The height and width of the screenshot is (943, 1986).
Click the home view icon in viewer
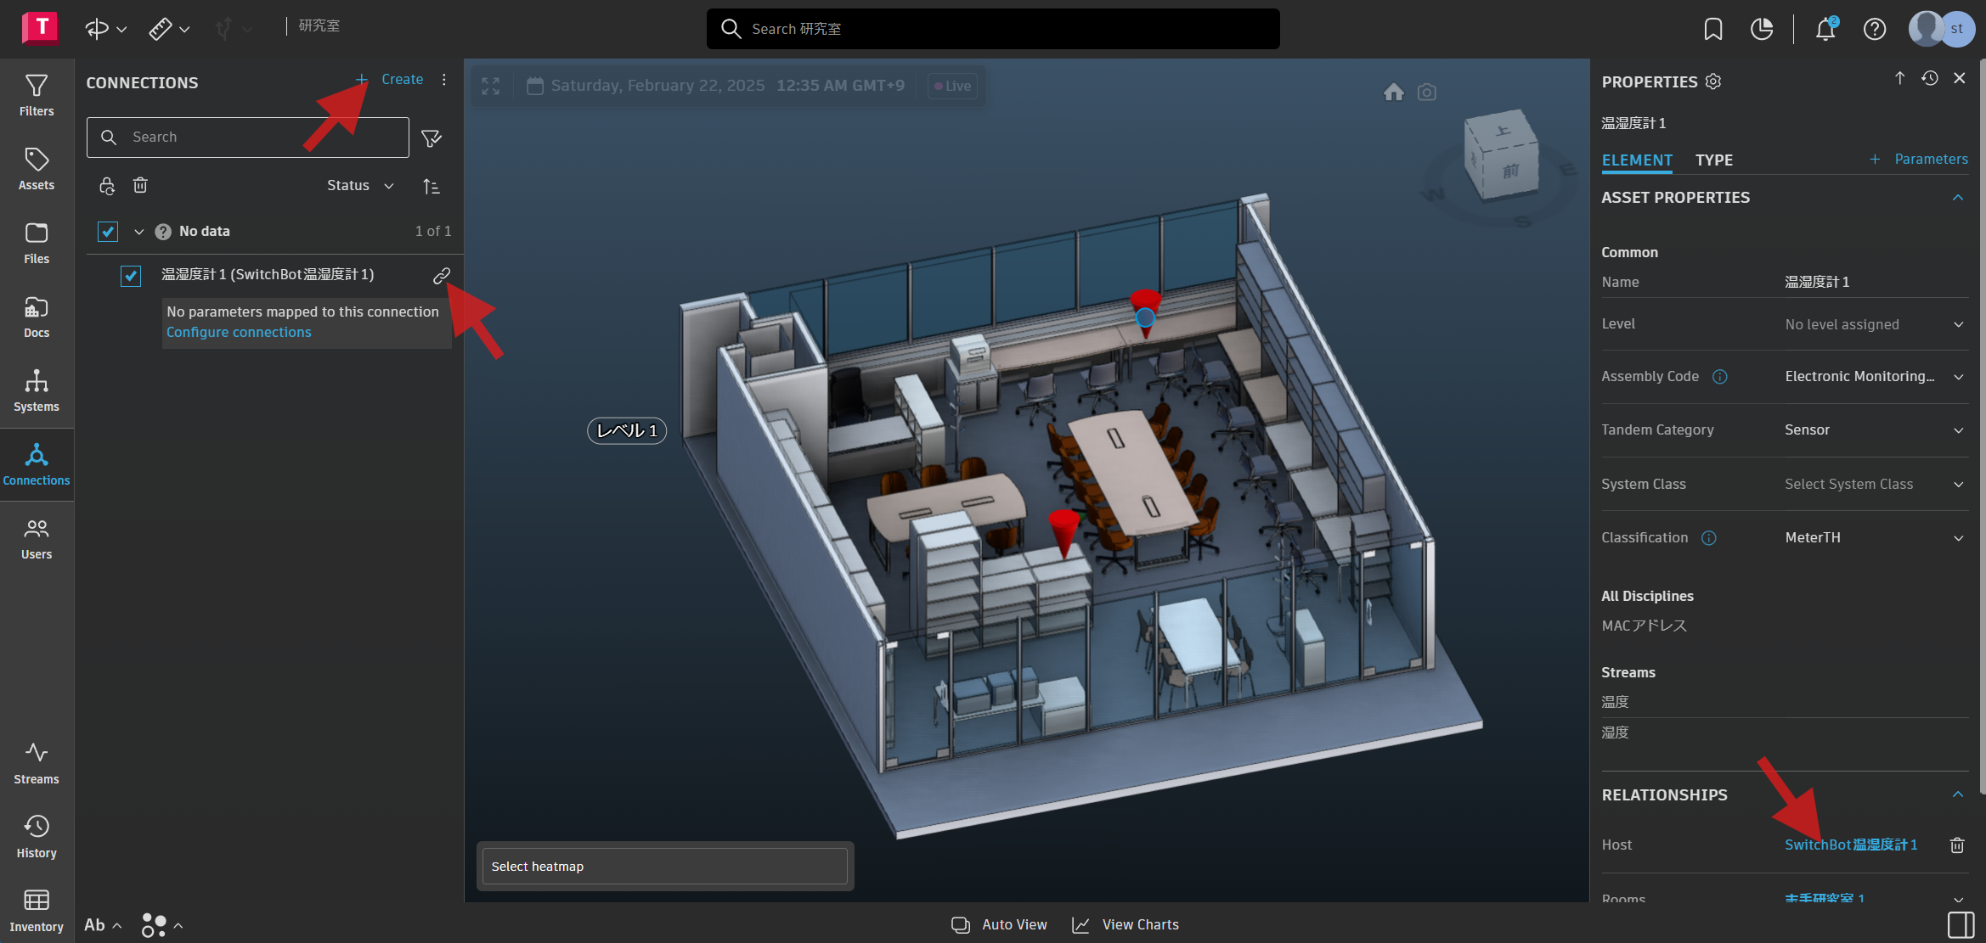tap(1393, 92)
